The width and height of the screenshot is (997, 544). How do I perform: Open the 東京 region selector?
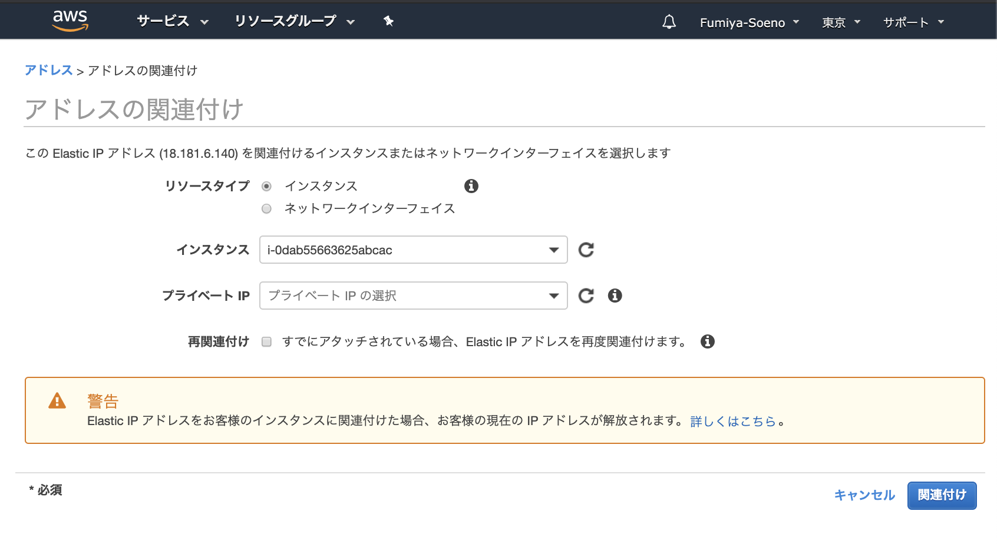coord(840,22)
